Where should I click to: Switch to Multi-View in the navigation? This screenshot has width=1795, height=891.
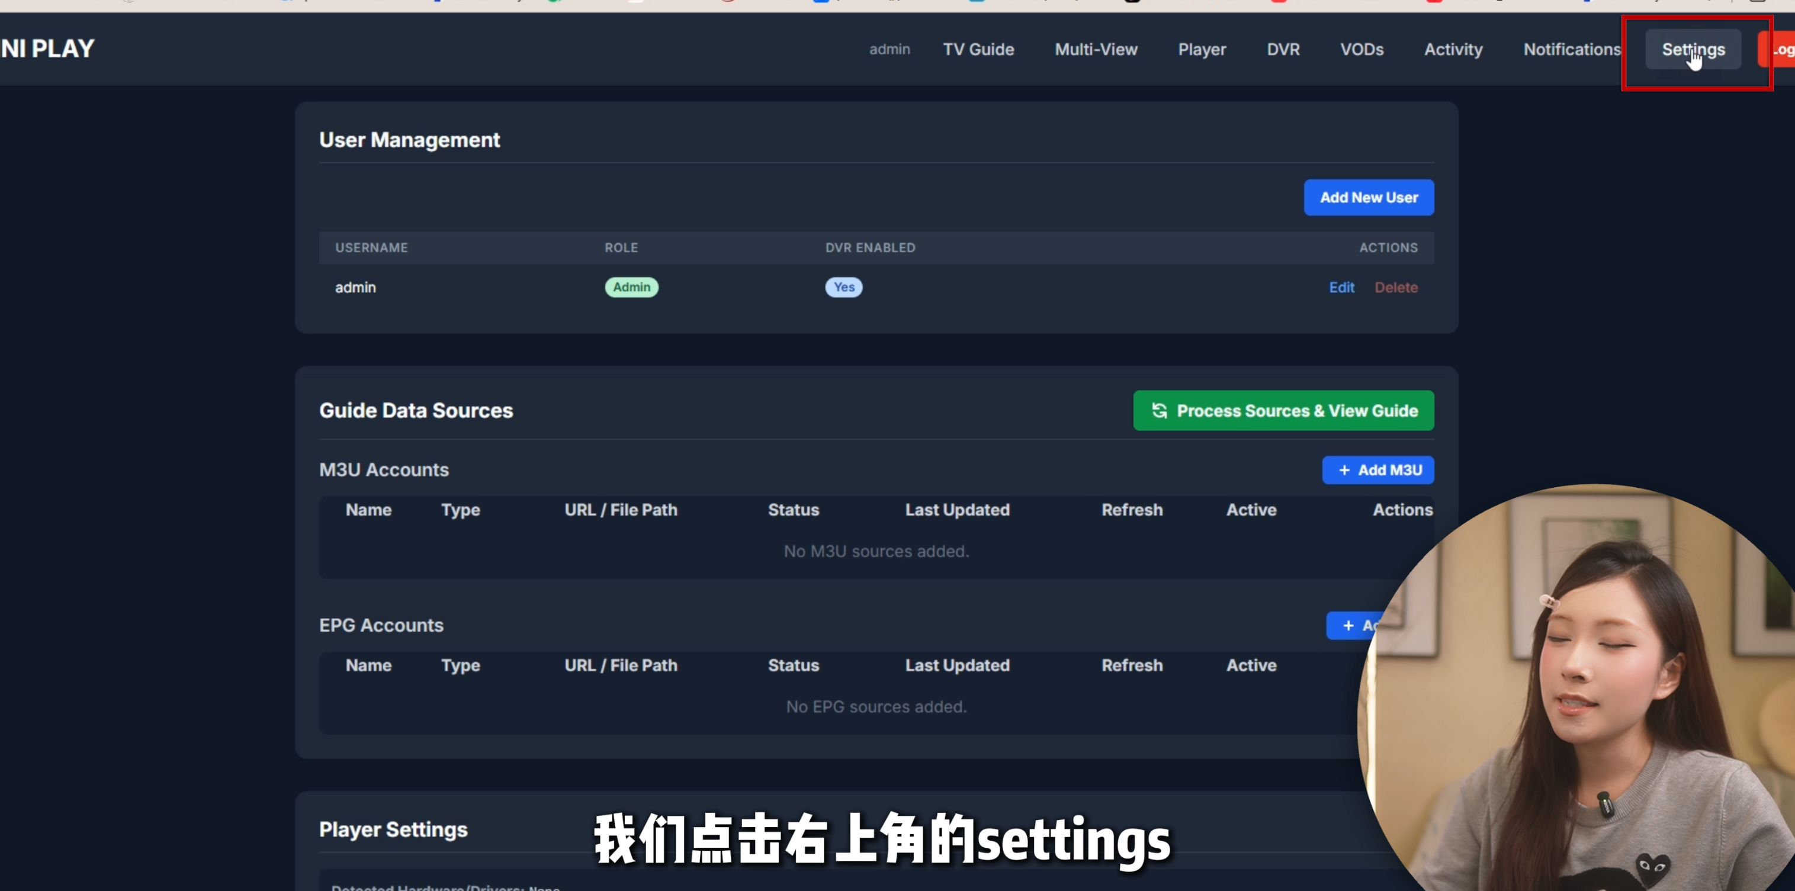pos(1096,50)
